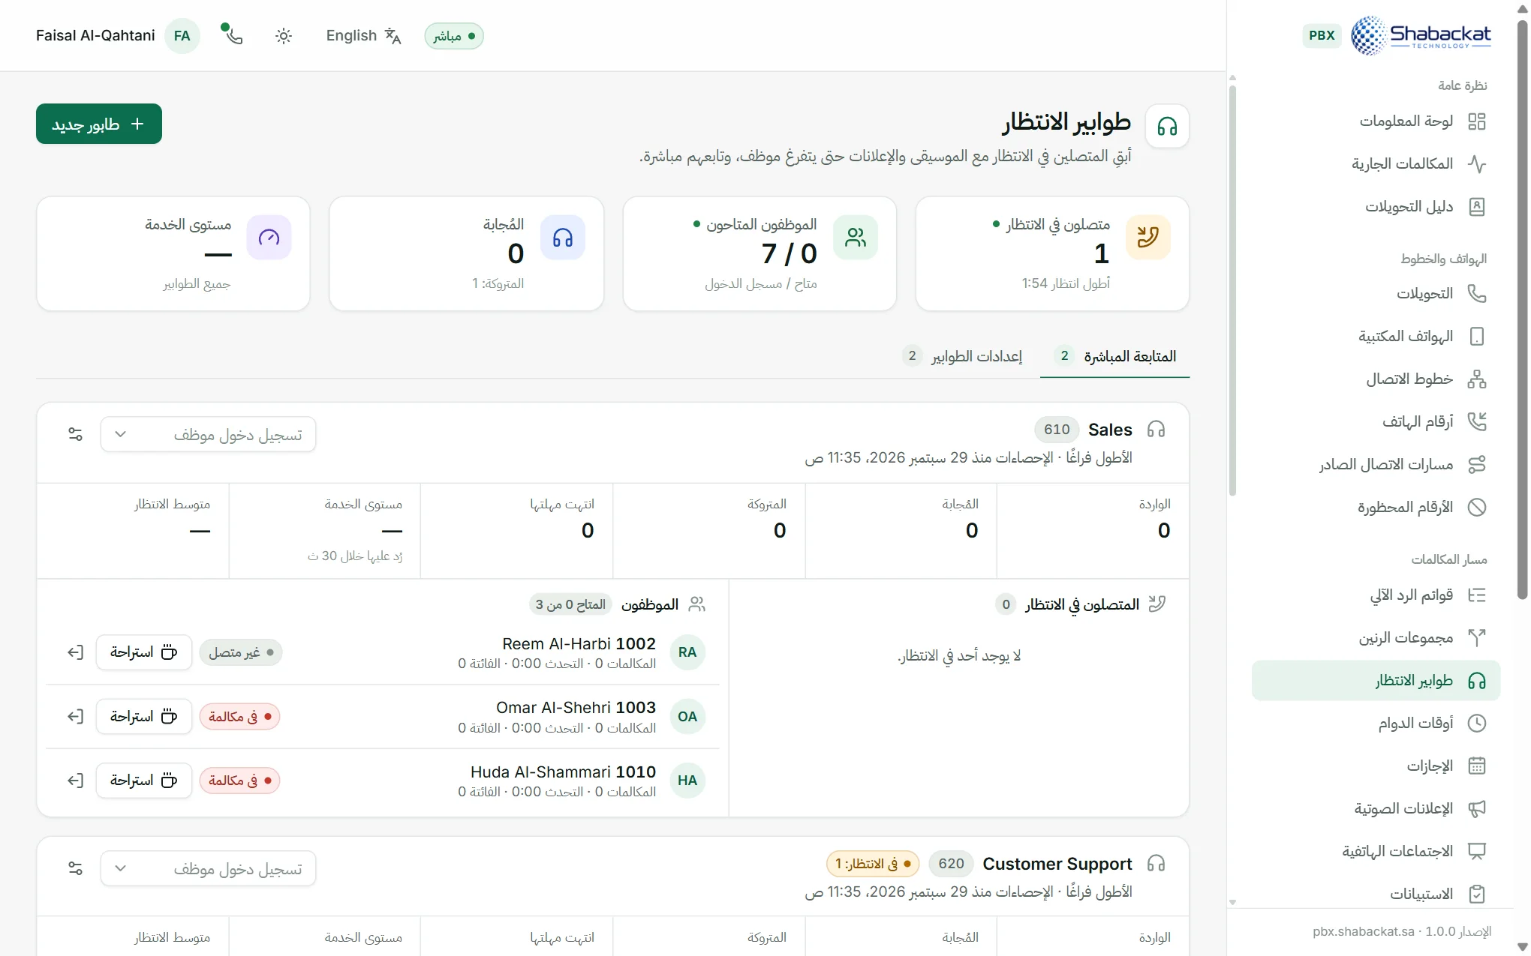The height and width of the screenshot is (956, 1531).
Task: Click الموظفون المتاحون available agents card
Action: coord(759,253)
